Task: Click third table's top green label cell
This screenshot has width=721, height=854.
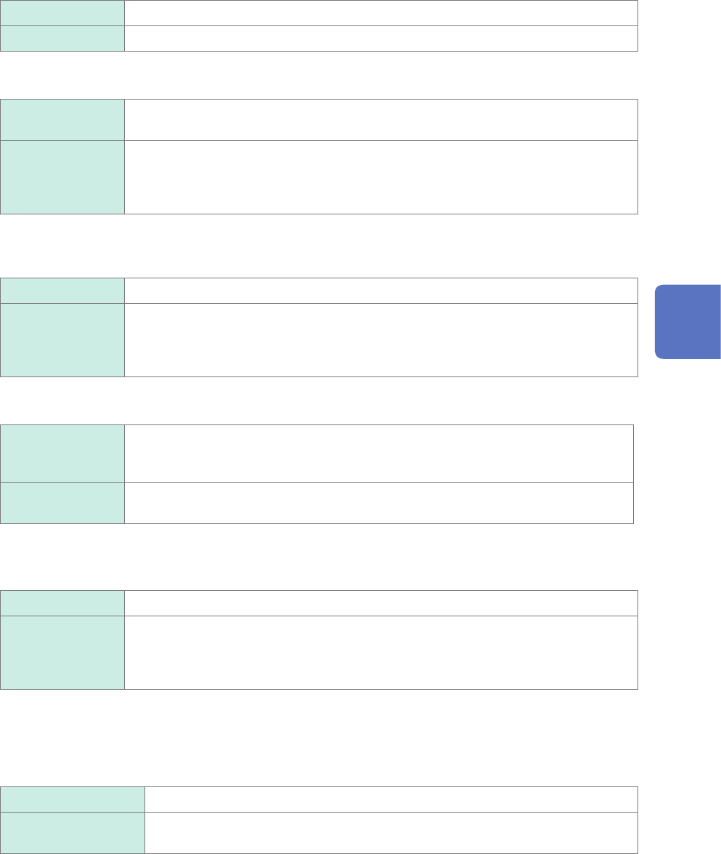Action: (x=62, y=291)
